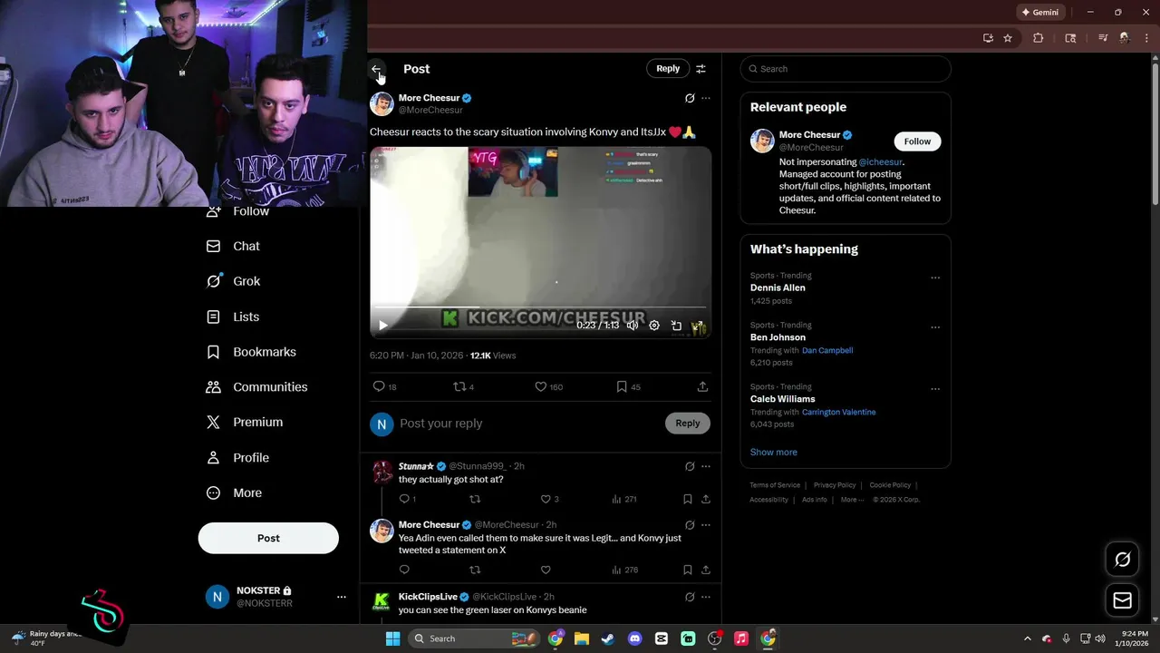Repost Stunna's reply
Image resolution: width=1160 pixels, height=653 pixels.
tap(475, 499)
